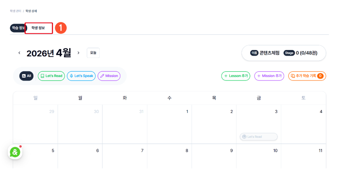The width and height of the screenshot is (338, 182).
Task: Click the 이름 badge in student card
Action: (x=254, y=53)
